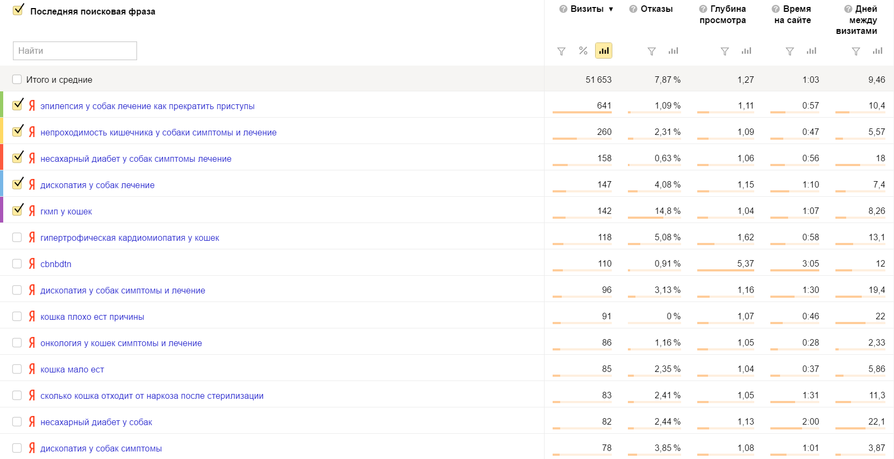894x459 pixels.
Task: Focus the 'Найти' search field
Action: point(75,51)
